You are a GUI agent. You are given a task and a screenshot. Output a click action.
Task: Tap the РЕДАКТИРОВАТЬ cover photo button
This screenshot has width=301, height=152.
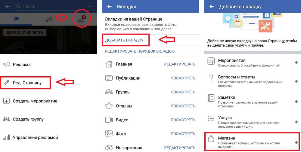[x=25, y=32]
